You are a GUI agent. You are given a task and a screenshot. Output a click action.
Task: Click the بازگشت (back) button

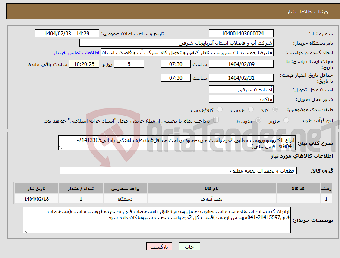click(159, 246)
